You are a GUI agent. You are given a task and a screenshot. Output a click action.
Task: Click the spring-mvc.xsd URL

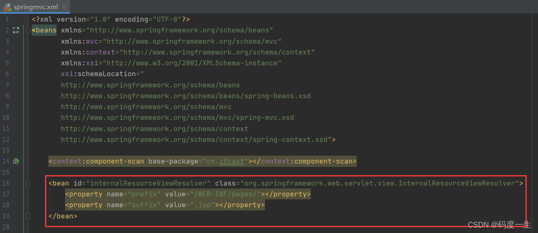[178, 117]
